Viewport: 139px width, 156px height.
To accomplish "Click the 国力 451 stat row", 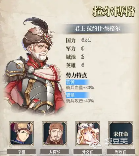I will point(78,40).
